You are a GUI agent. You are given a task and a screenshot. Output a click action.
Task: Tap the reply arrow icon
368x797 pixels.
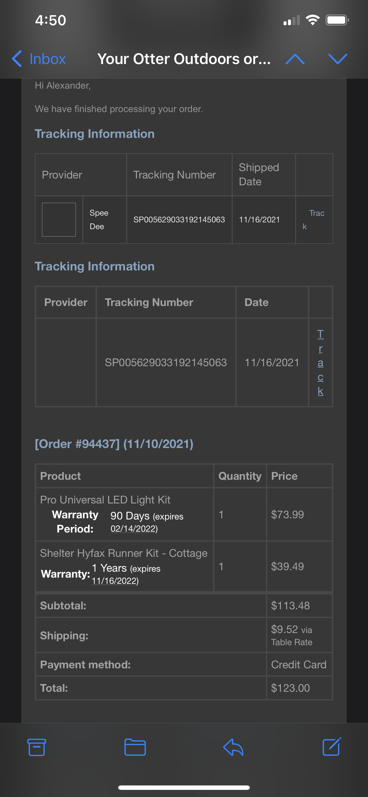pyautogui.click(x=233, y=747)
